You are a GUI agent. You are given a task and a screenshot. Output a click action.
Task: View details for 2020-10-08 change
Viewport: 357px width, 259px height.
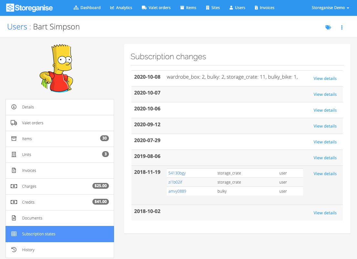(x=325, y=78)
